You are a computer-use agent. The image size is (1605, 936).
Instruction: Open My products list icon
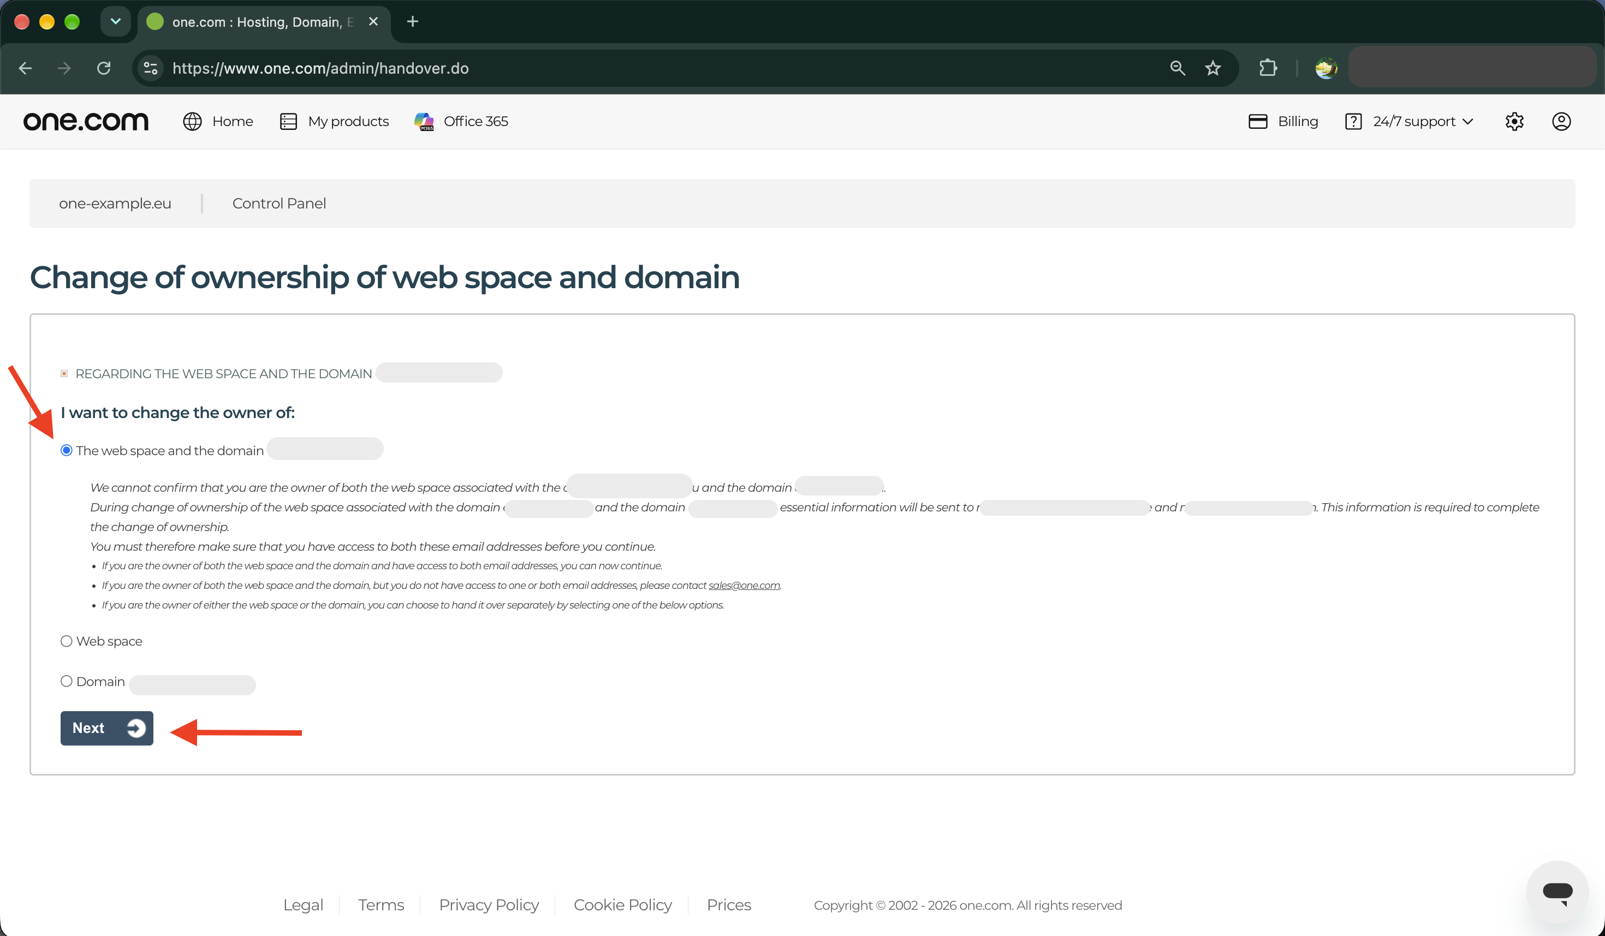pyautogui.click(x=288, y=121)
